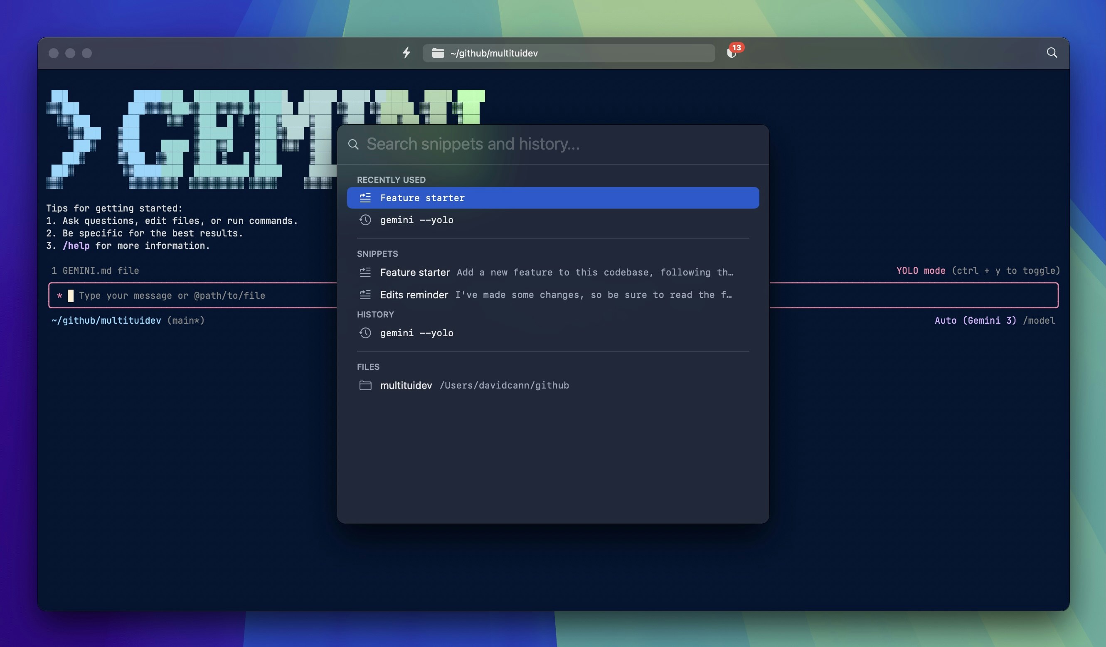Click the GEMINI.md file indicator

pyautogui.click(x=96, y=271)
